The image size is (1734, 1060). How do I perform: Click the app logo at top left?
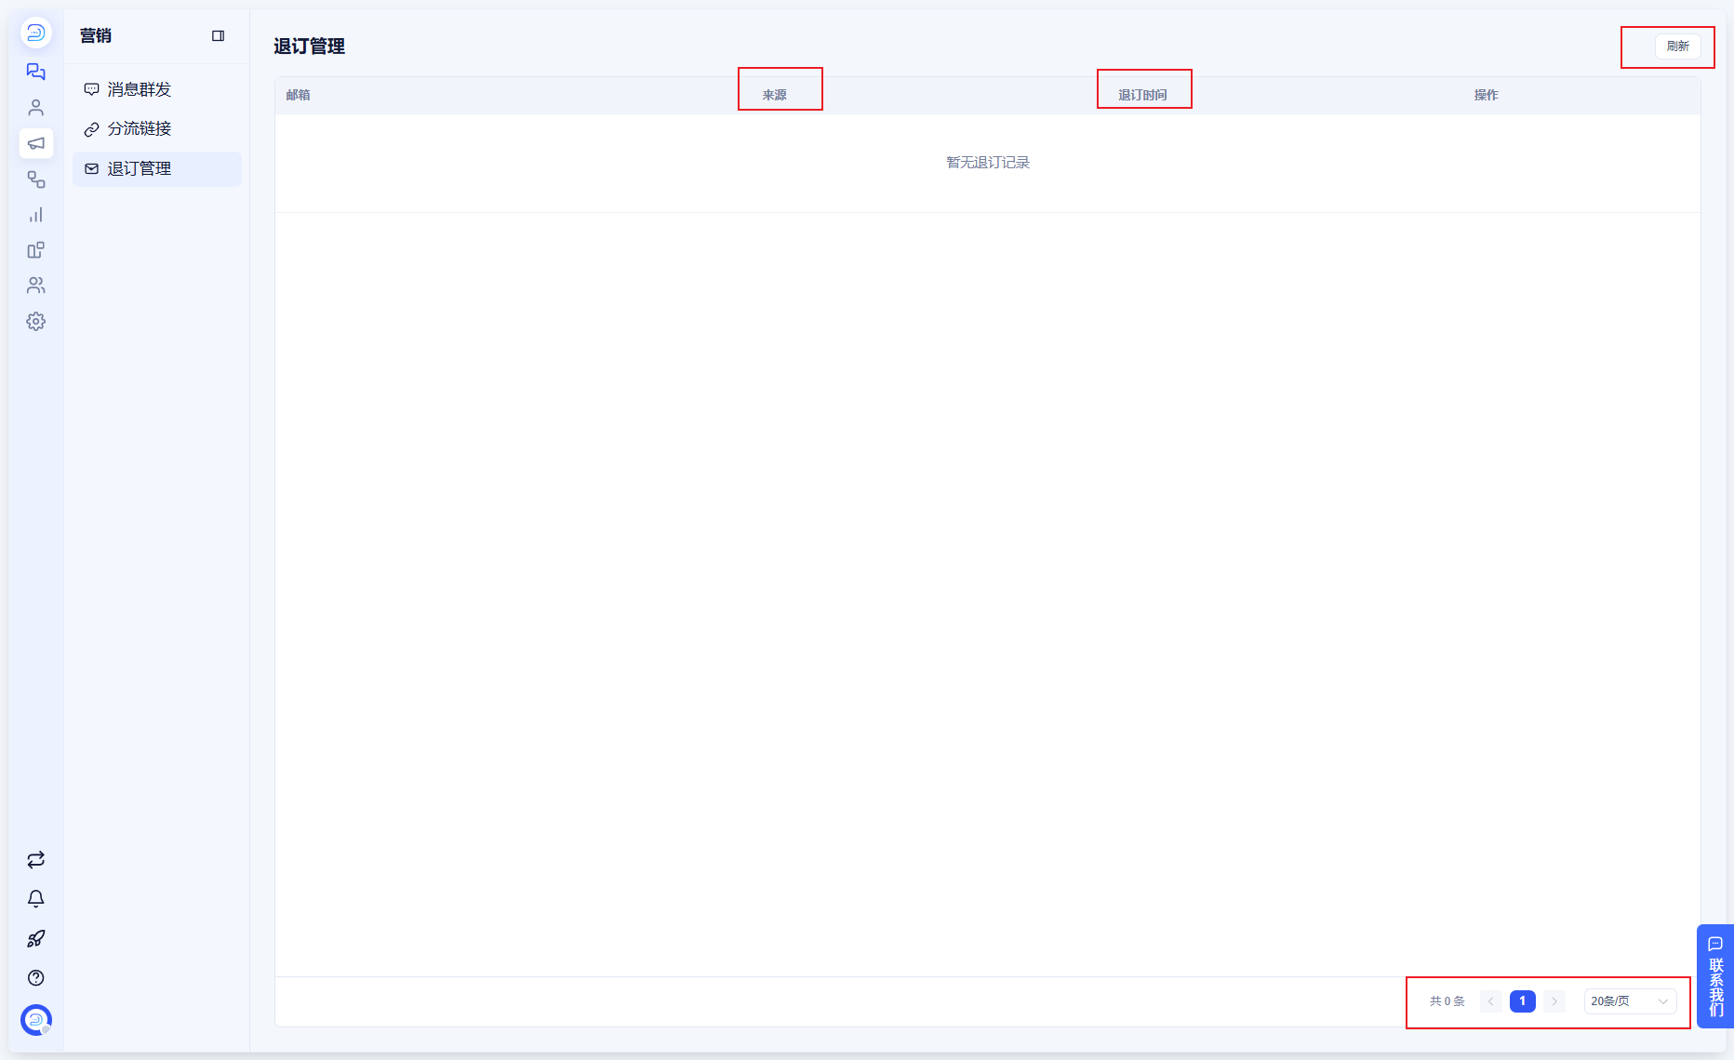click(35, 33)
